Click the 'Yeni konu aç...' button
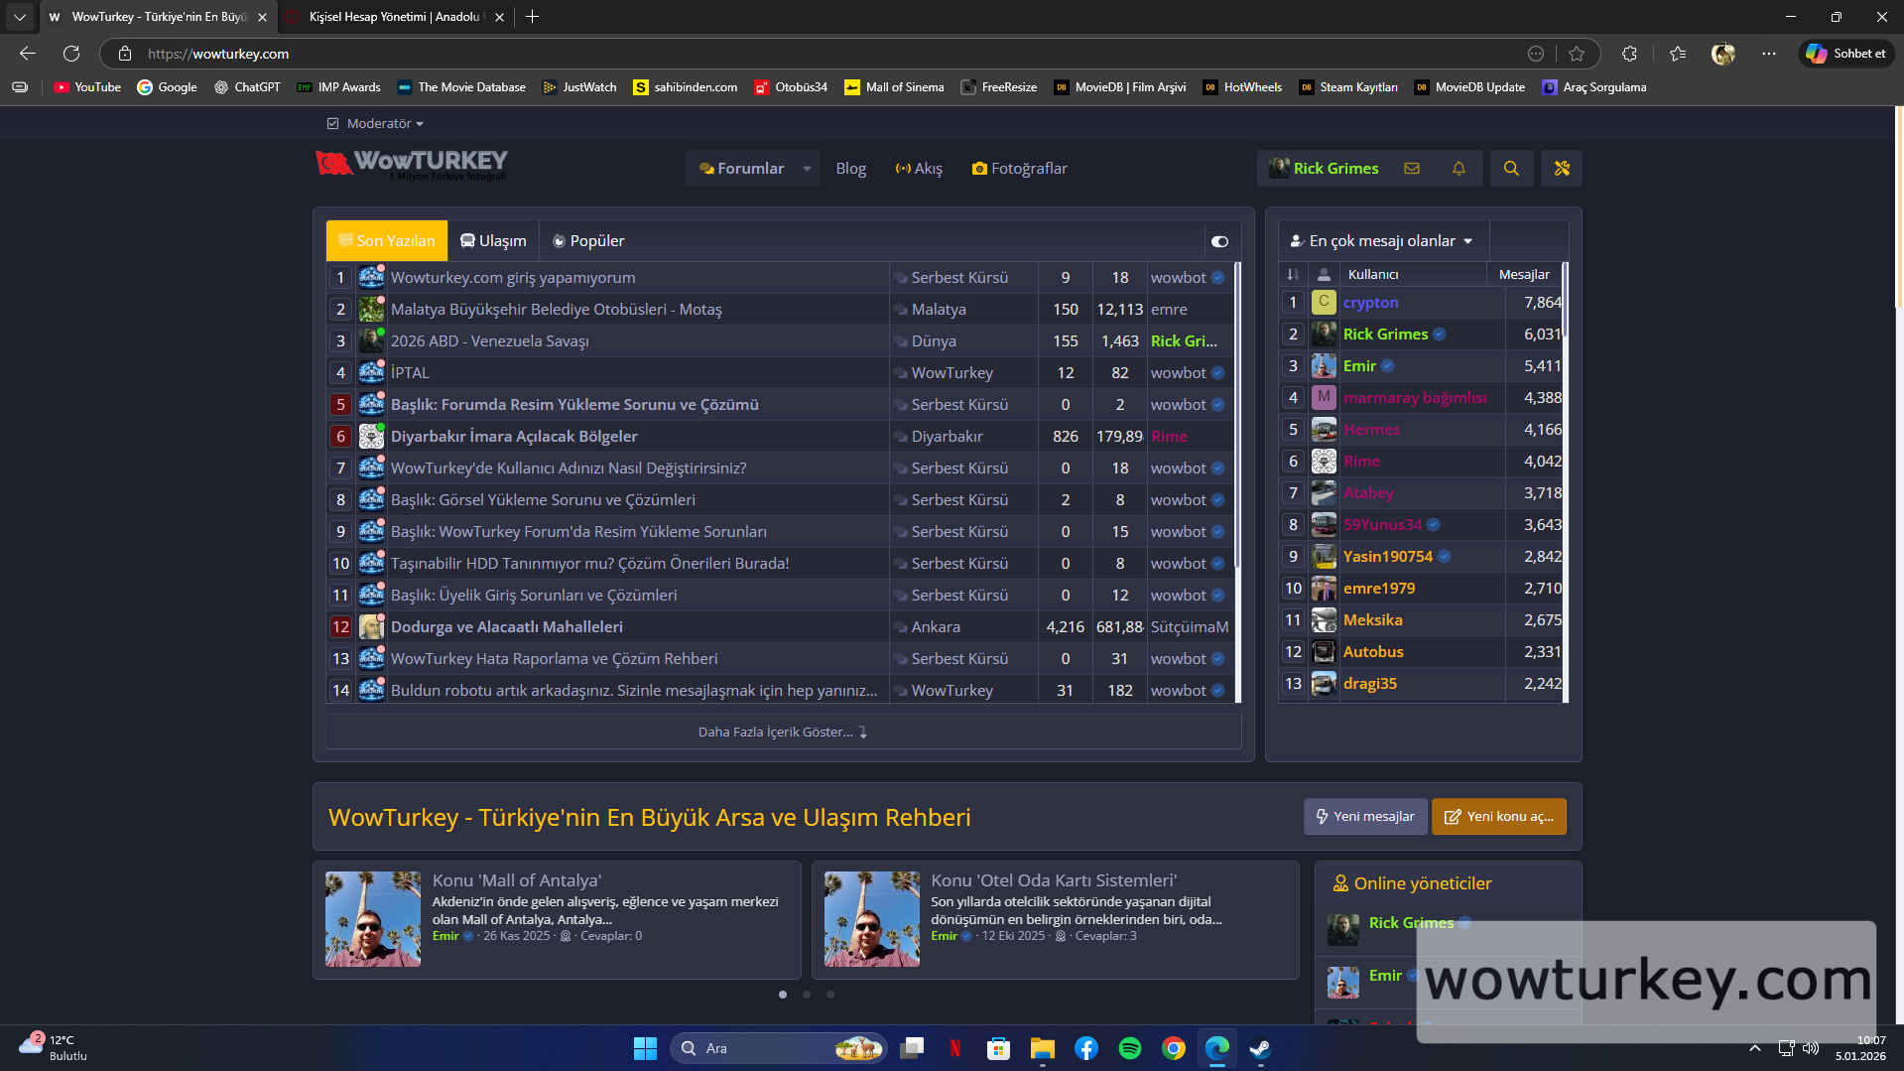The width and height of the screenshot is (1904, 1071). click(1498, 817)
